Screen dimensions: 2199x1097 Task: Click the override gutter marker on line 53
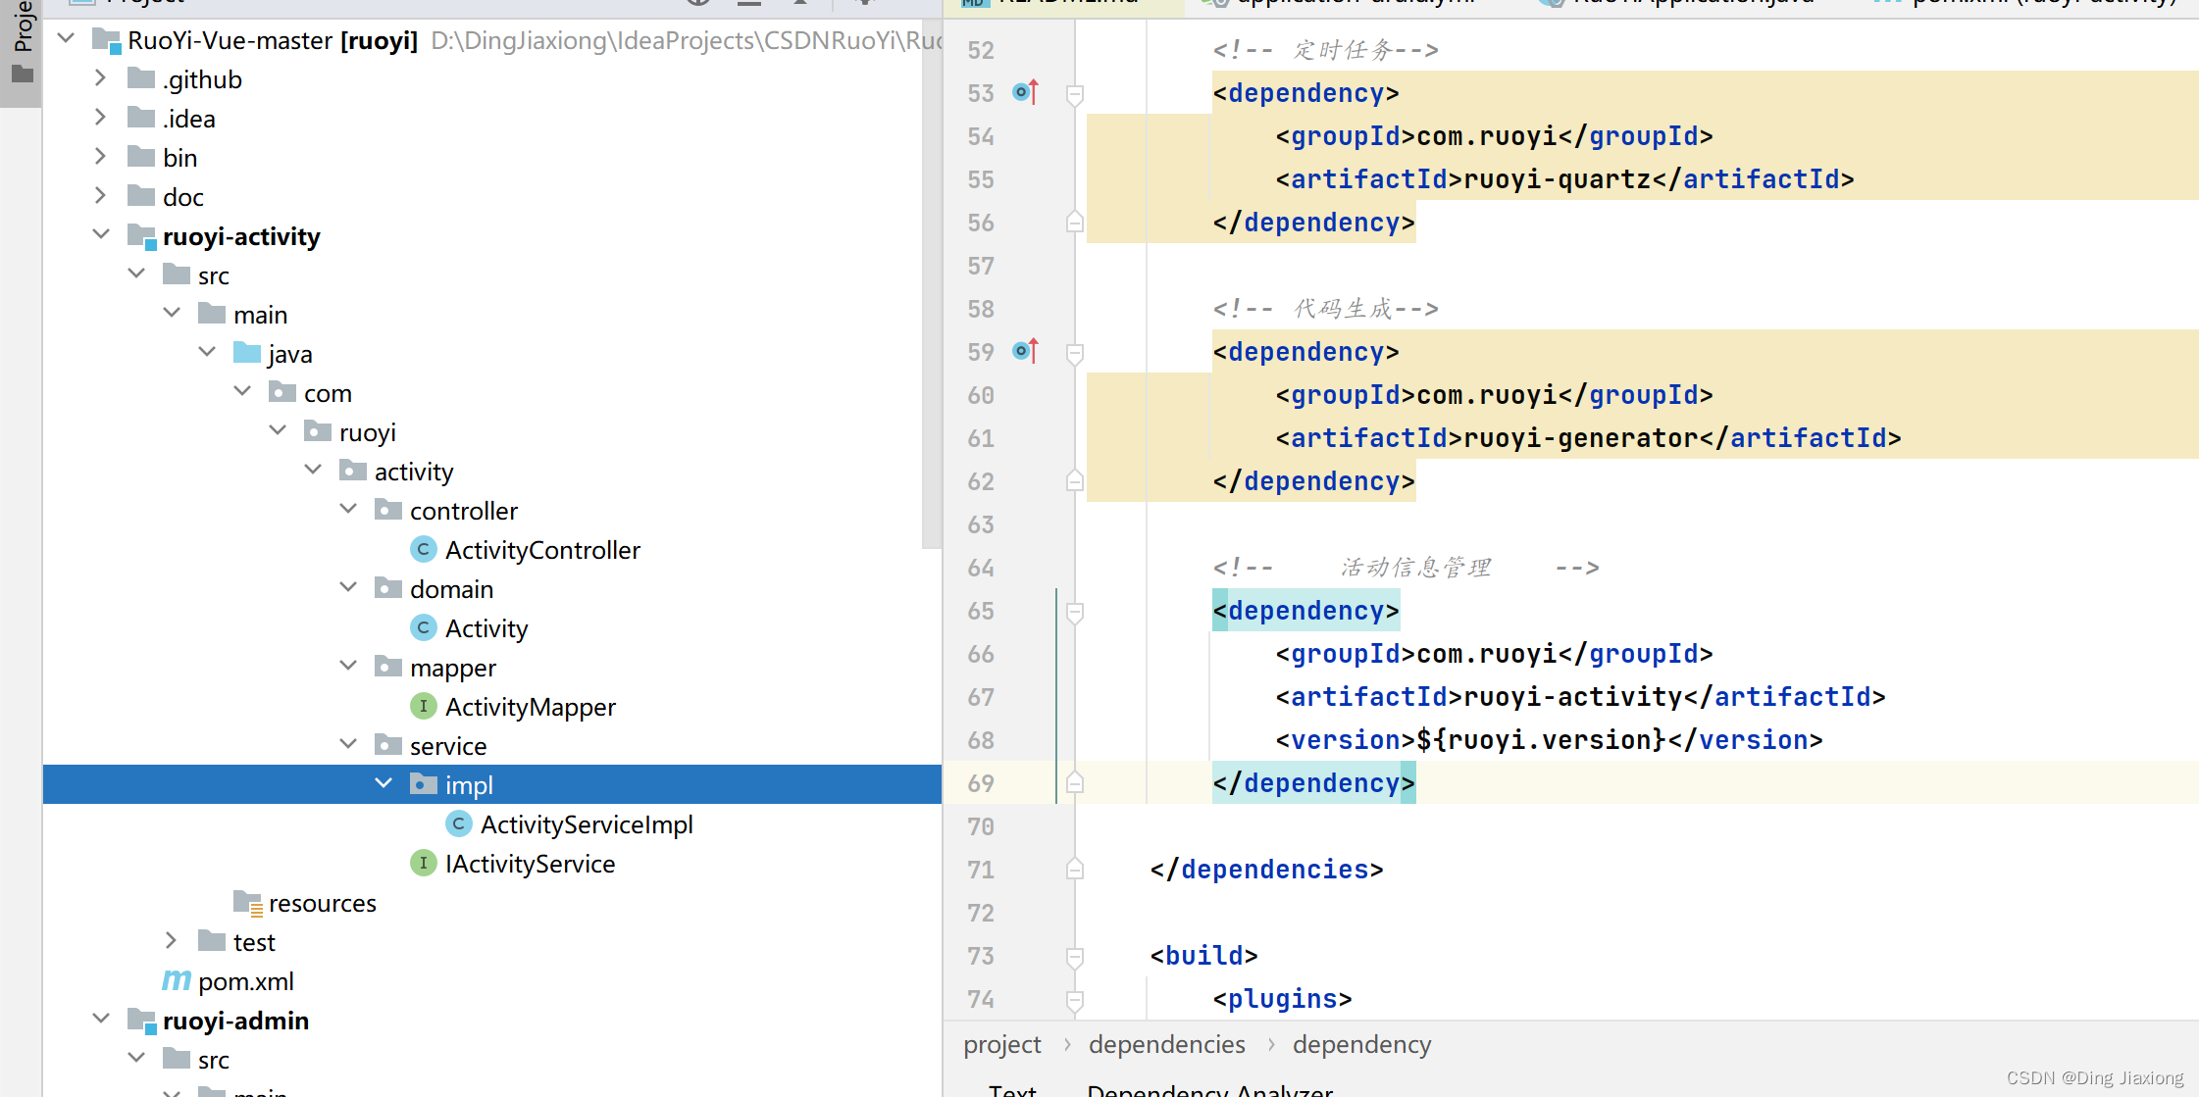[1025, 92]
